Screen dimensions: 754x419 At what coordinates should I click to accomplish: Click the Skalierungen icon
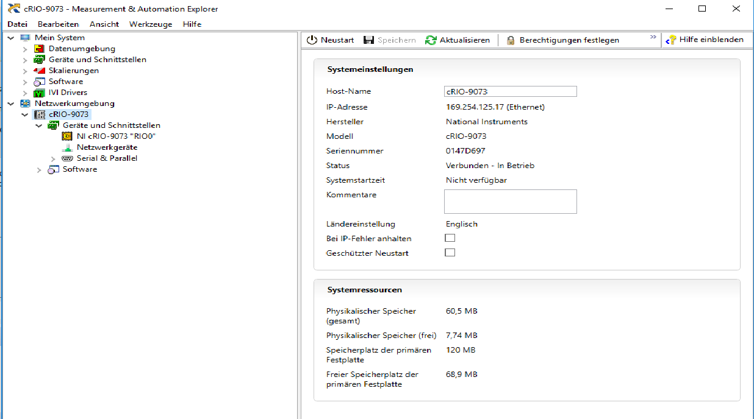39,71
